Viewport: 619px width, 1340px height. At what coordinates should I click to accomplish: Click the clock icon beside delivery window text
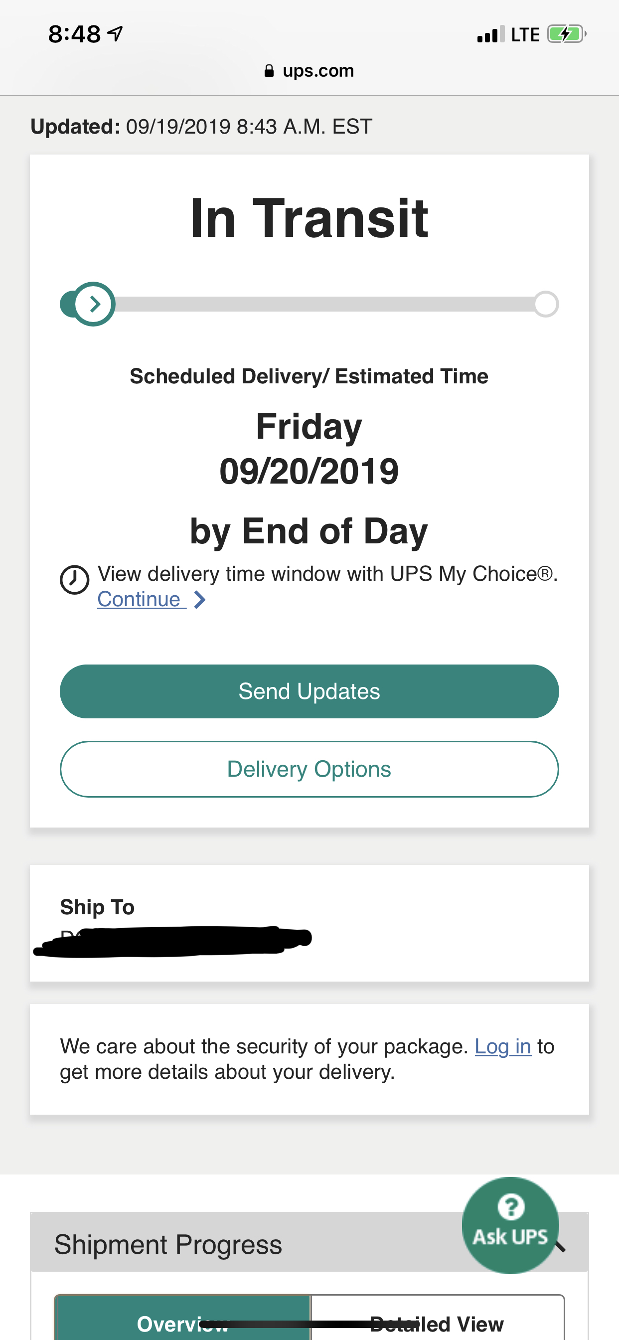tap(74, 579)
